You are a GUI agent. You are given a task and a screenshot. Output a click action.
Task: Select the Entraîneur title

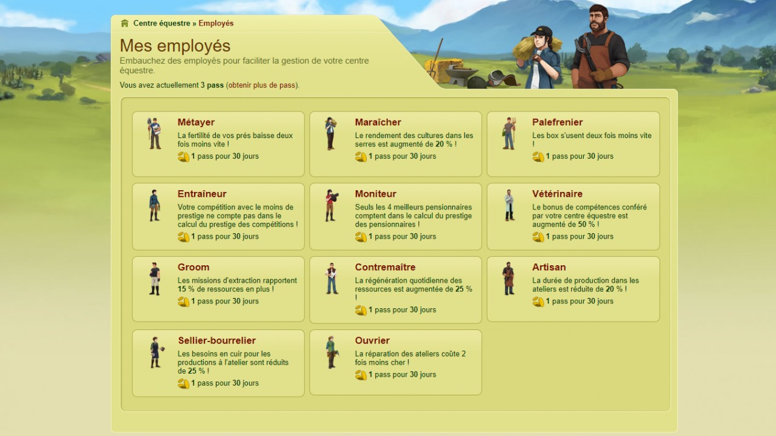click(x=202, y=194)
